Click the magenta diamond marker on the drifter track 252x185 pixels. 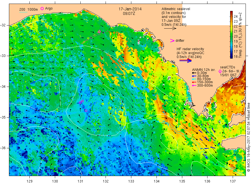tap(99, 31)
